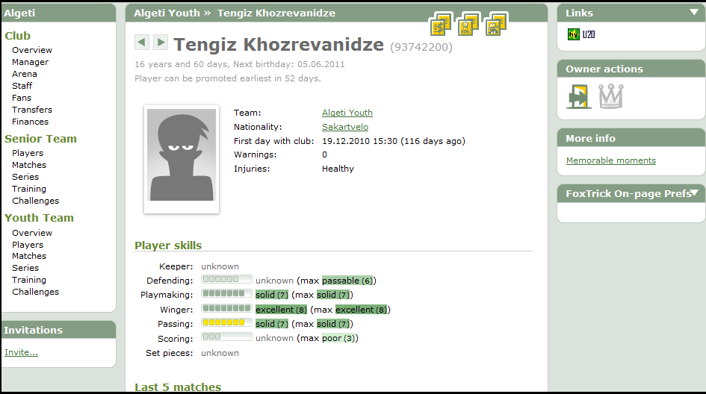The width and height of the screenshot is (706, 394).
Task: Open Club Overview in sidebar
Action: pos(32,50)
